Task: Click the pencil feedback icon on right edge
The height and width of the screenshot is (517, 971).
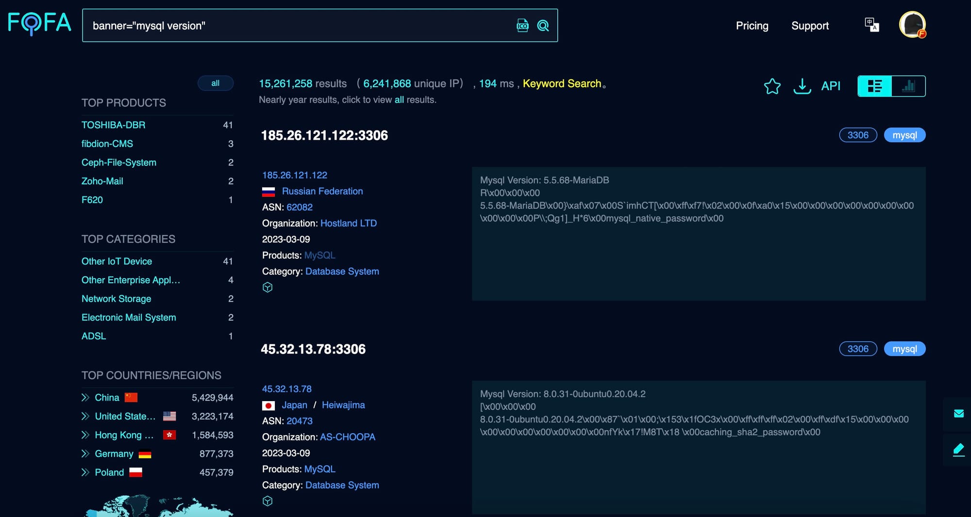Action: point(958,450)
